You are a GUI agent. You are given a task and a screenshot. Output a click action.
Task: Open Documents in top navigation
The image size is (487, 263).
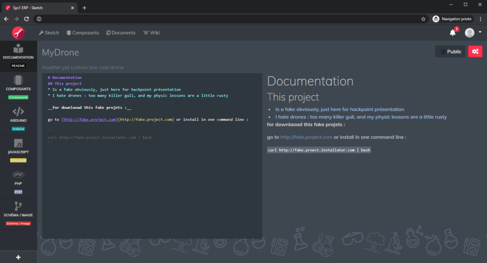coord(121,33)
